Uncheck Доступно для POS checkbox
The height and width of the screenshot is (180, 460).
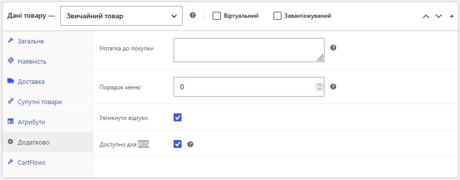tap(178, 144)
